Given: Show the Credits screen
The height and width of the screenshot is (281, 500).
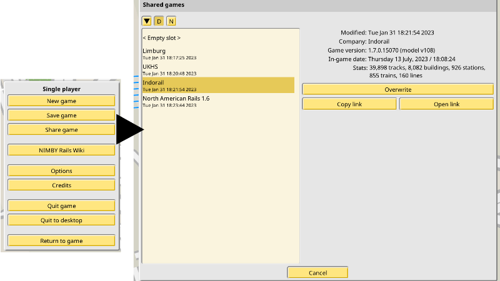Looking at the screenshot, I should click(x=61, y=185).
